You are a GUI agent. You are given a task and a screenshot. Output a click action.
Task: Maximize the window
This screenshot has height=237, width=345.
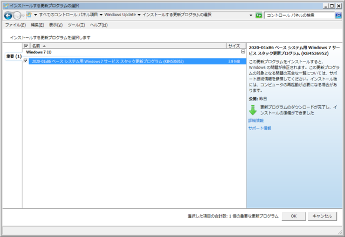coord(332,6)
